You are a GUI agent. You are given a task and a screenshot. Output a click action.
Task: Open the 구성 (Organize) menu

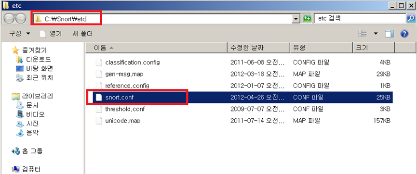coord(19,34)
